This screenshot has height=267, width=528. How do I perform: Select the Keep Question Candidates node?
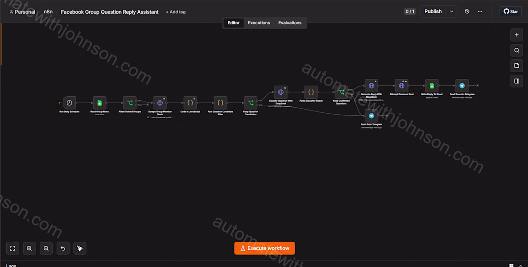(x=251, y=103)
